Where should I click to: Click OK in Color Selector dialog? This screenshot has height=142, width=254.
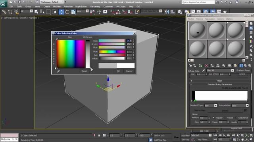pos(118,71)
